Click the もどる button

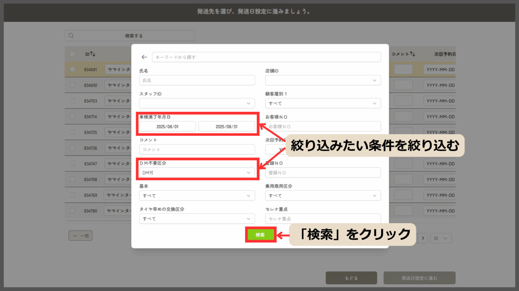351,278
